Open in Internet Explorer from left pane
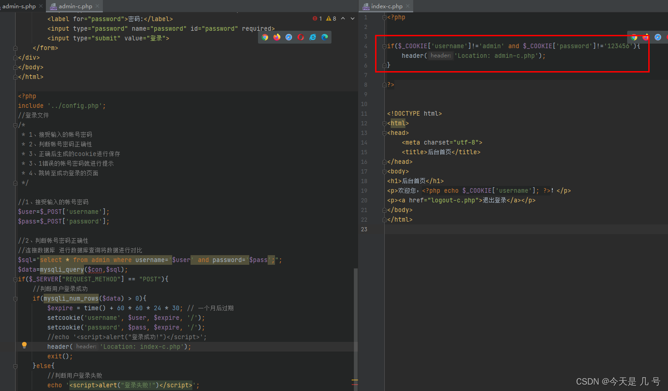 (x=313, y=37)
